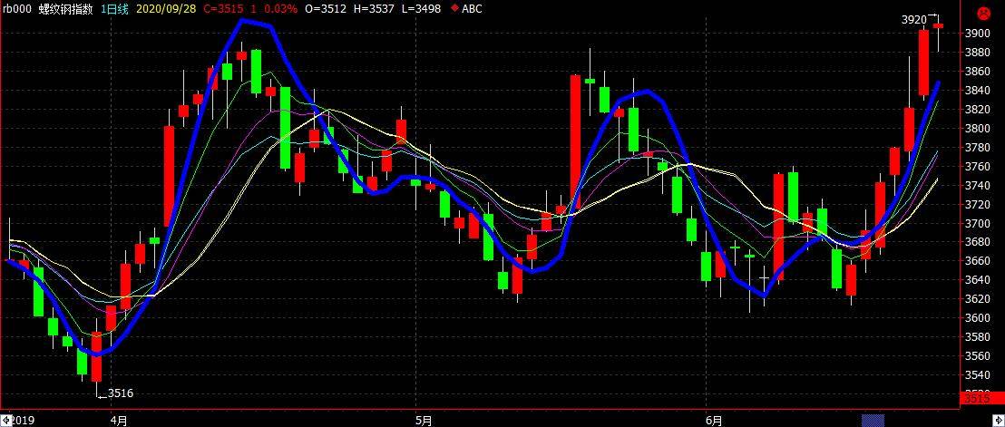
Task: Click the 3560 price axis label
Action: 979,356
